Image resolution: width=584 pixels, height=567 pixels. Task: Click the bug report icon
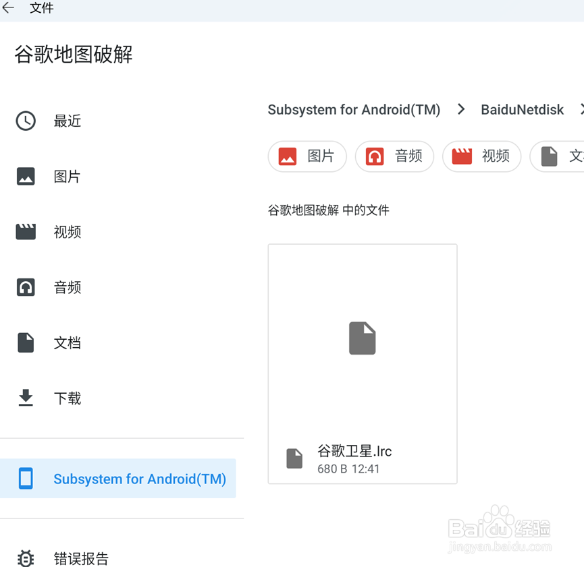(26, 558)
